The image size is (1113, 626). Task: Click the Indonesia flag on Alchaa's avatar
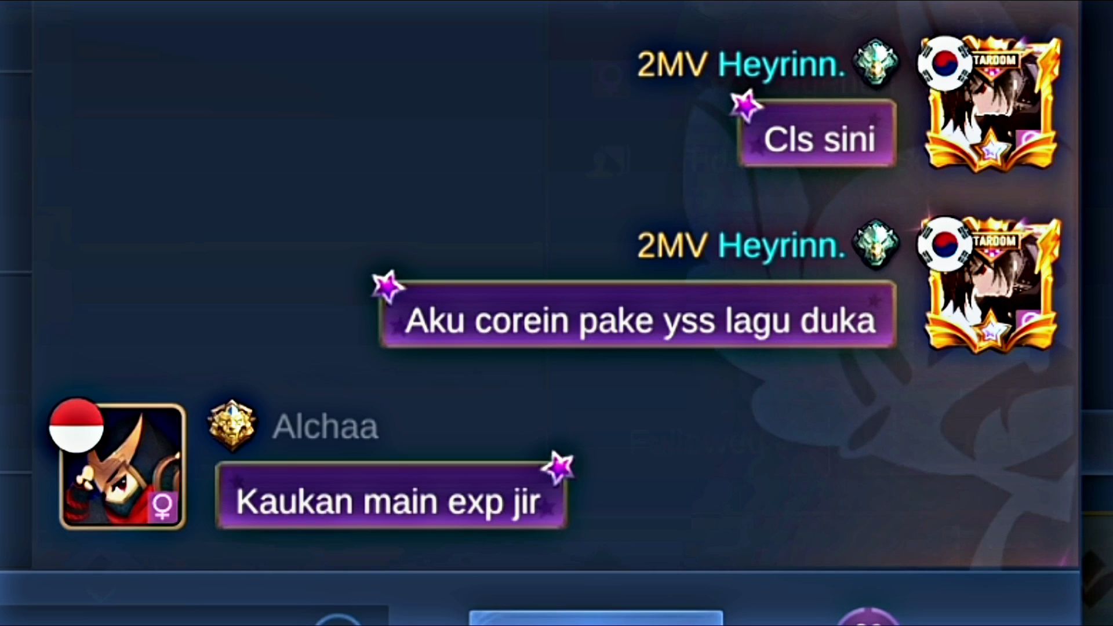point(77,425)
